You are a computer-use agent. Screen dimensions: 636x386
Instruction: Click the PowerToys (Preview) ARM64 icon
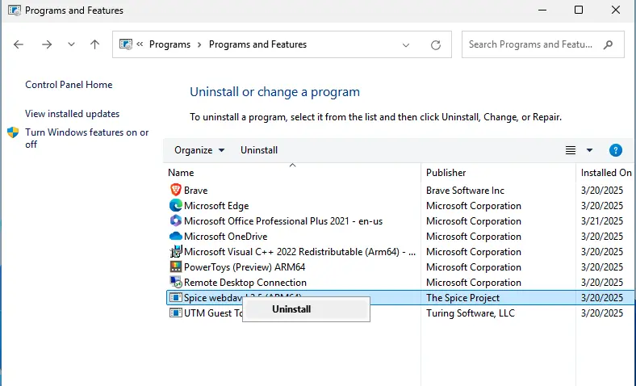pos(176,267)
